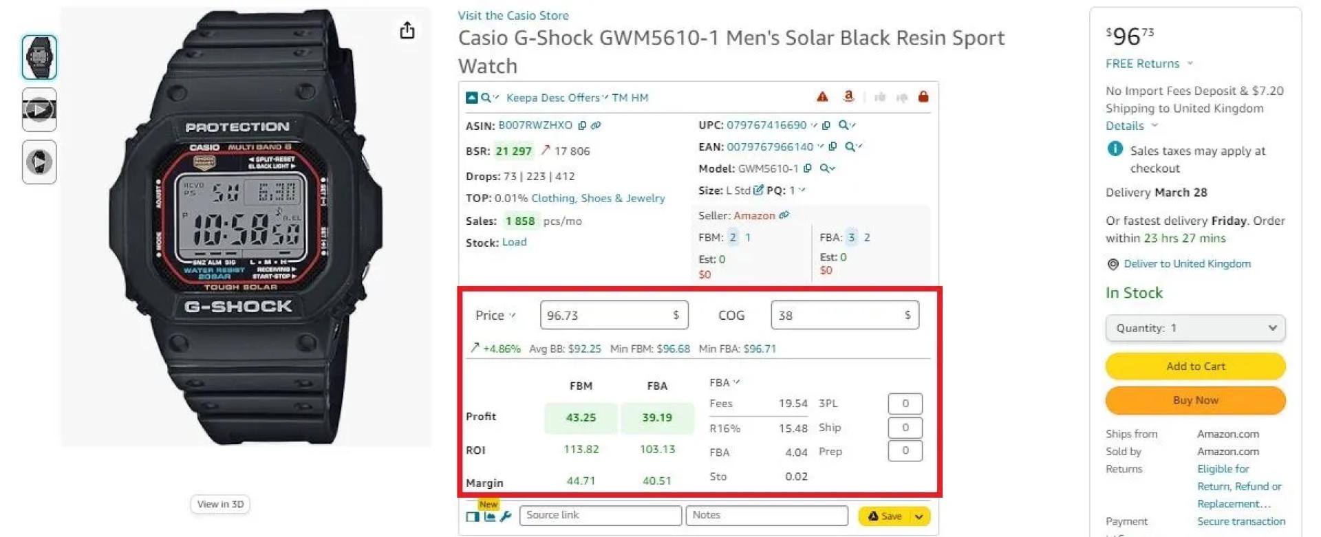
Task: Click the red warning triangle icon
Action: pyautogui.click(x=822, y=97)
